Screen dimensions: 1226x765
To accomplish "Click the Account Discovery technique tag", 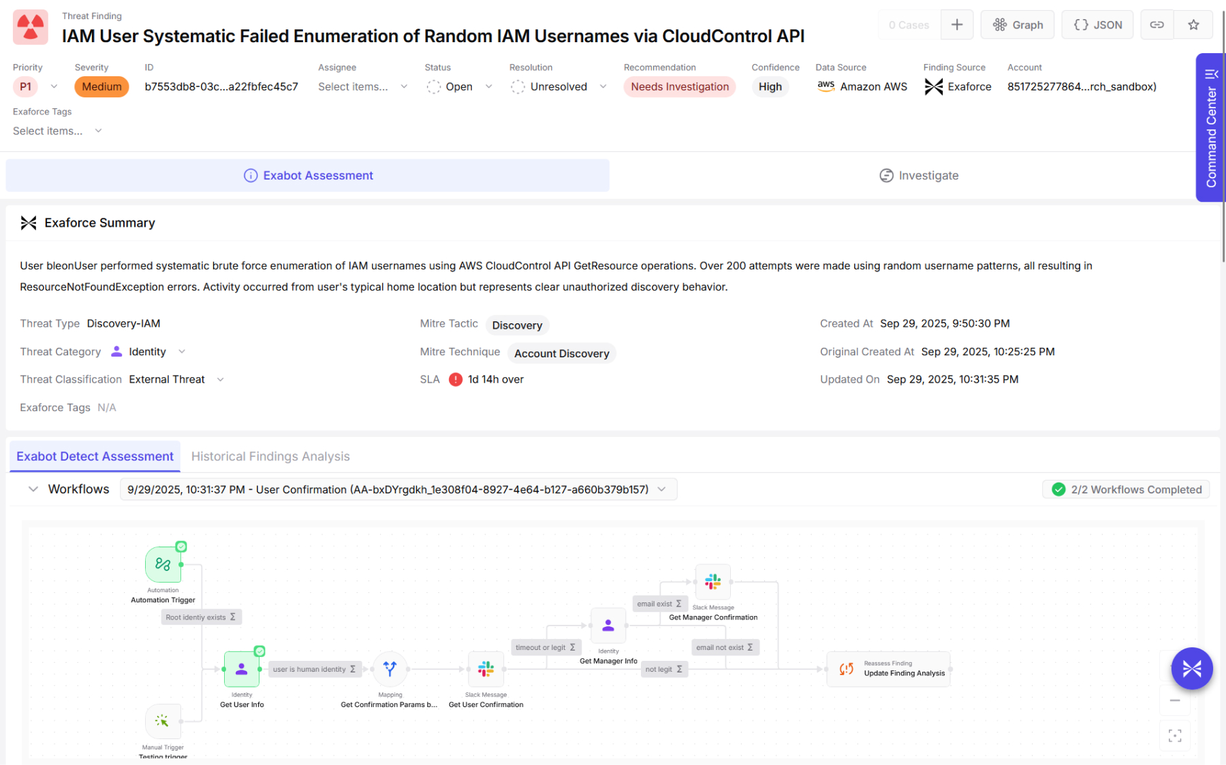I will (x=561, y=353).
